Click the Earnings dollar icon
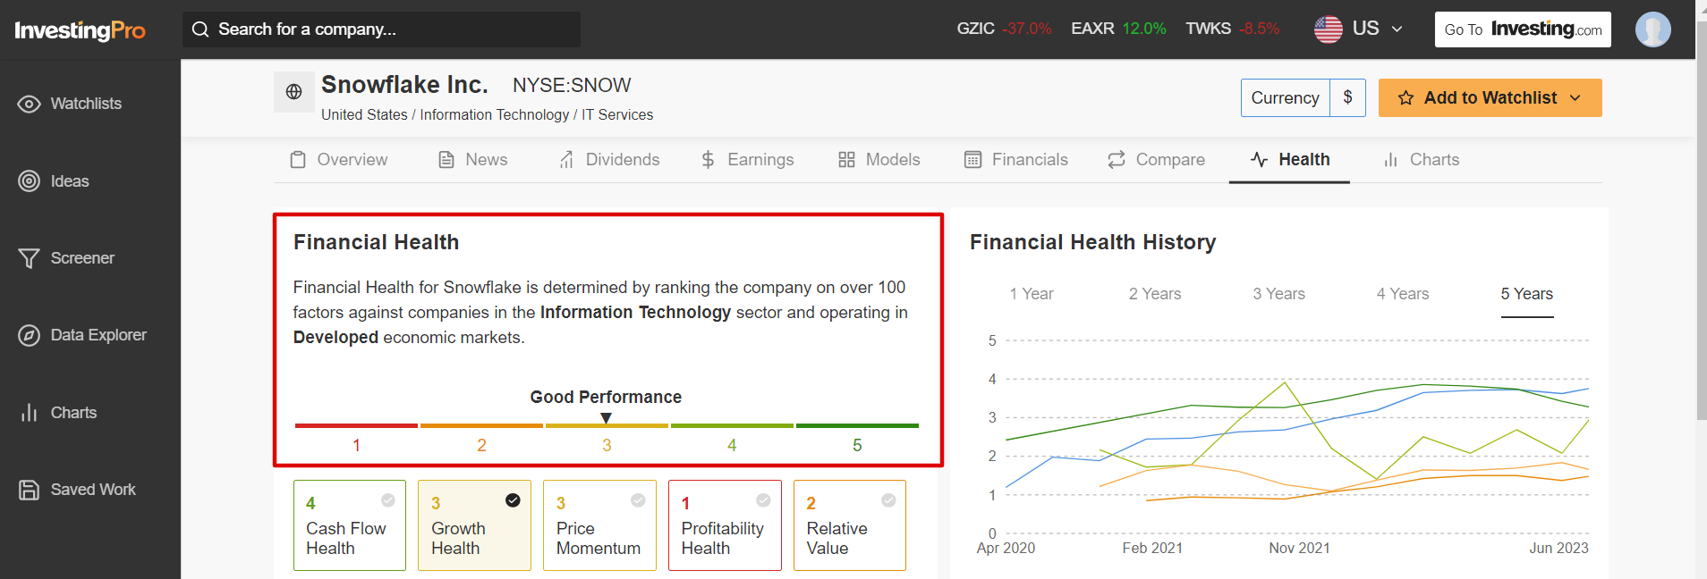The image size is (1707, 579). click(708, 160)
